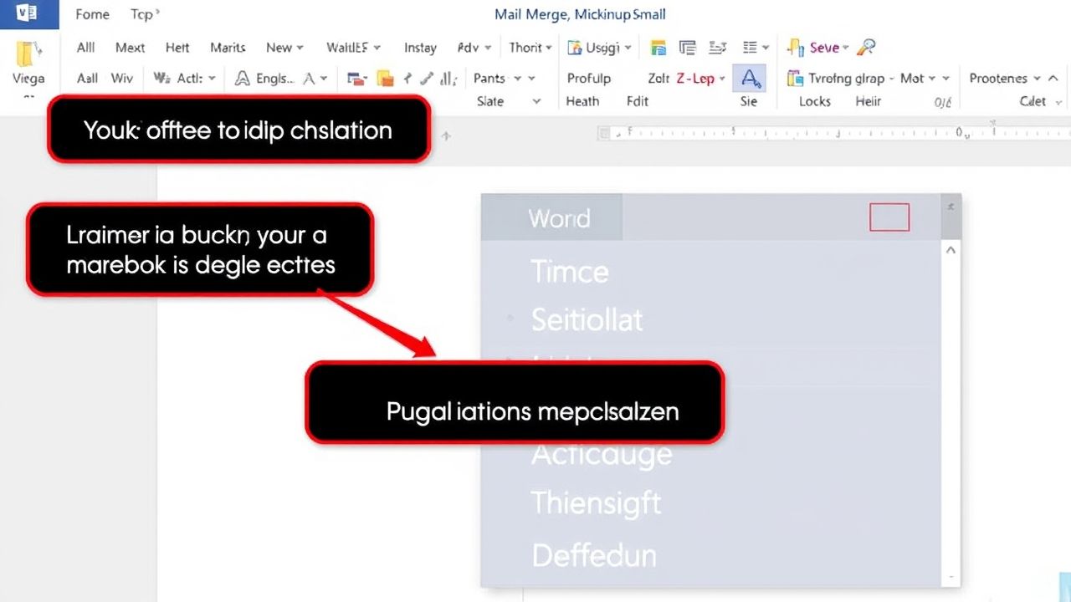The image size is (1071, 602).
Task: Open the Seve dropdown arrow
Action: coord(845,48)
